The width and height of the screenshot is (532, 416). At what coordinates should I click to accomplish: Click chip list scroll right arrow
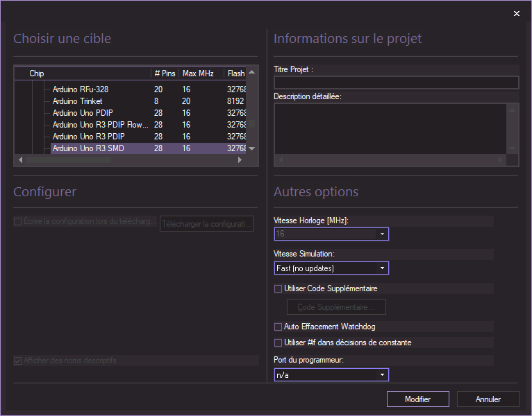click(x=240, y=160)
